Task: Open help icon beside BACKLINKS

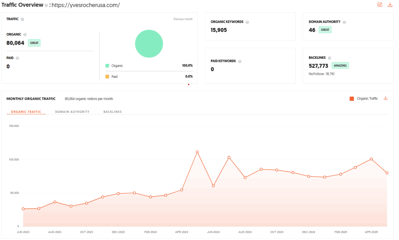Action: tap(330, 58)
